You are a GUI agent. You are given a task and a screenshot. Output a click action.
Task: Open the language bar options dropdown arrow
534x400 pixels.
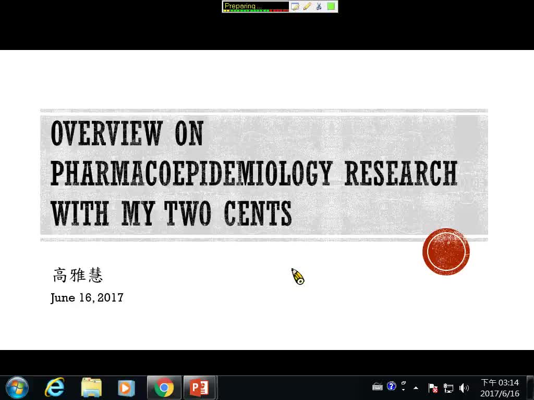[404, 390]
